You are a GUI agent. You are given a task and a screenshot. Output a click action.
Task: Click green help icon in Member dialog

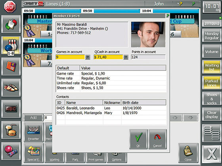point(167,16)
